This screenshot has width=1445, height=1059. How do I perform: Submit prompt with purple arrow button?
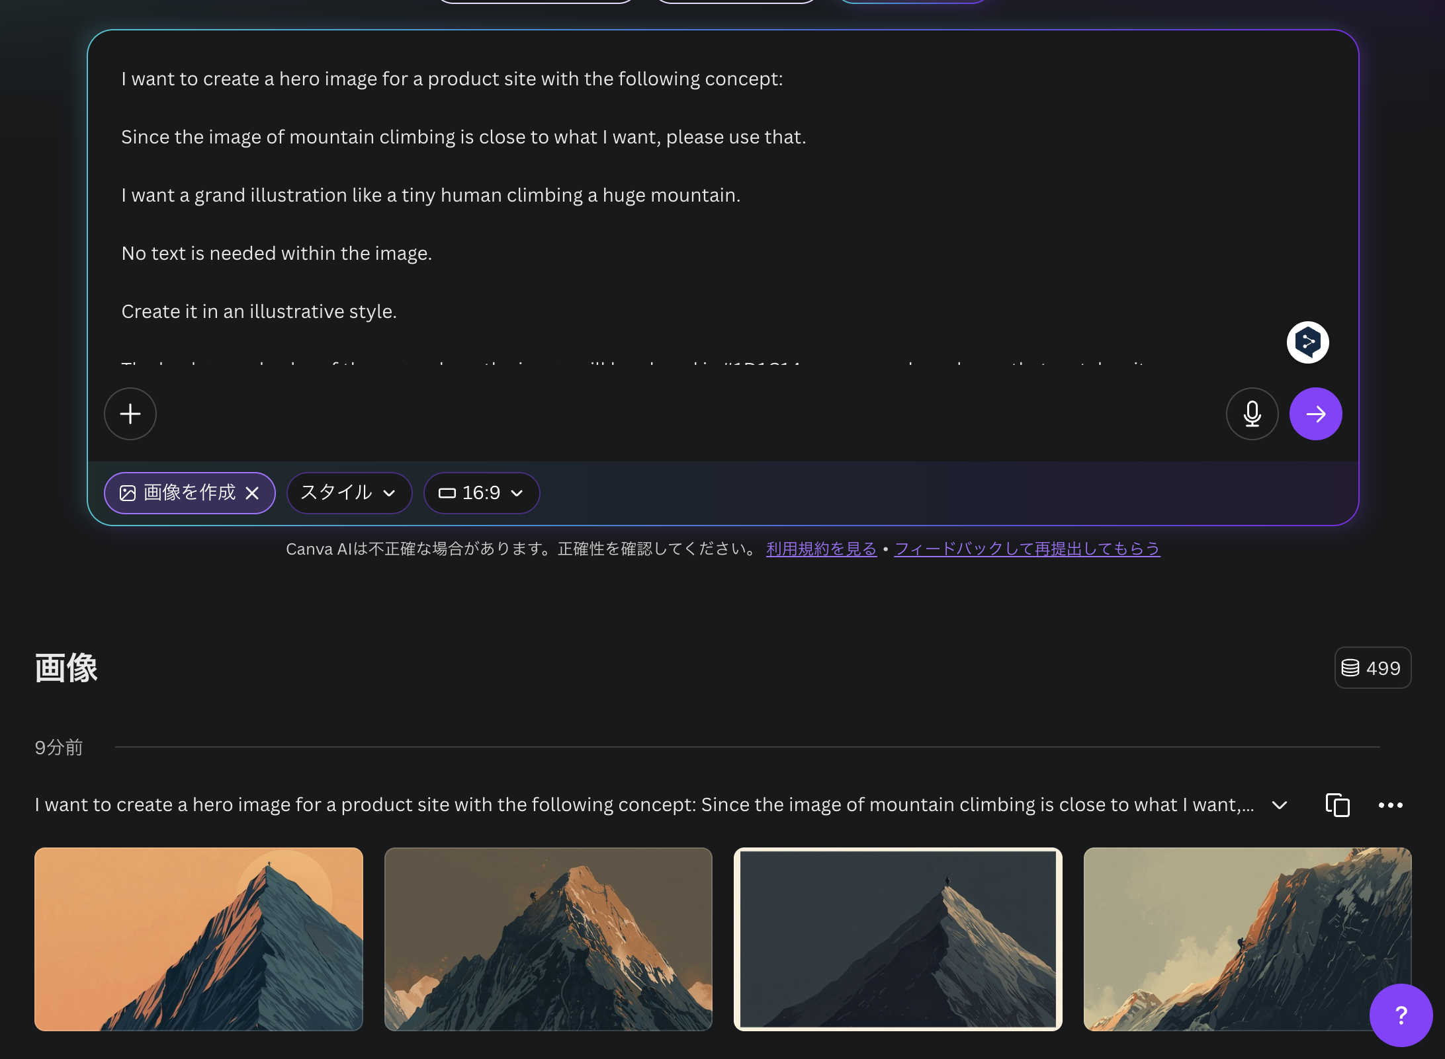(1315, 414)
